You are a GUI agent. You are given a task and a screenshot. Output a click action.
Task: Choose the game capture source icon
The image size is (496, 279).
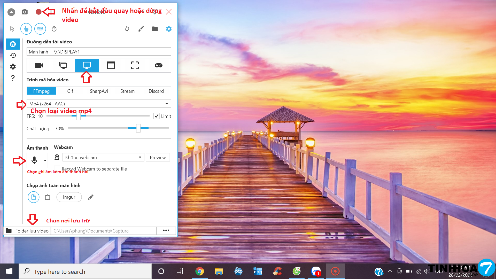pos(158,65)
